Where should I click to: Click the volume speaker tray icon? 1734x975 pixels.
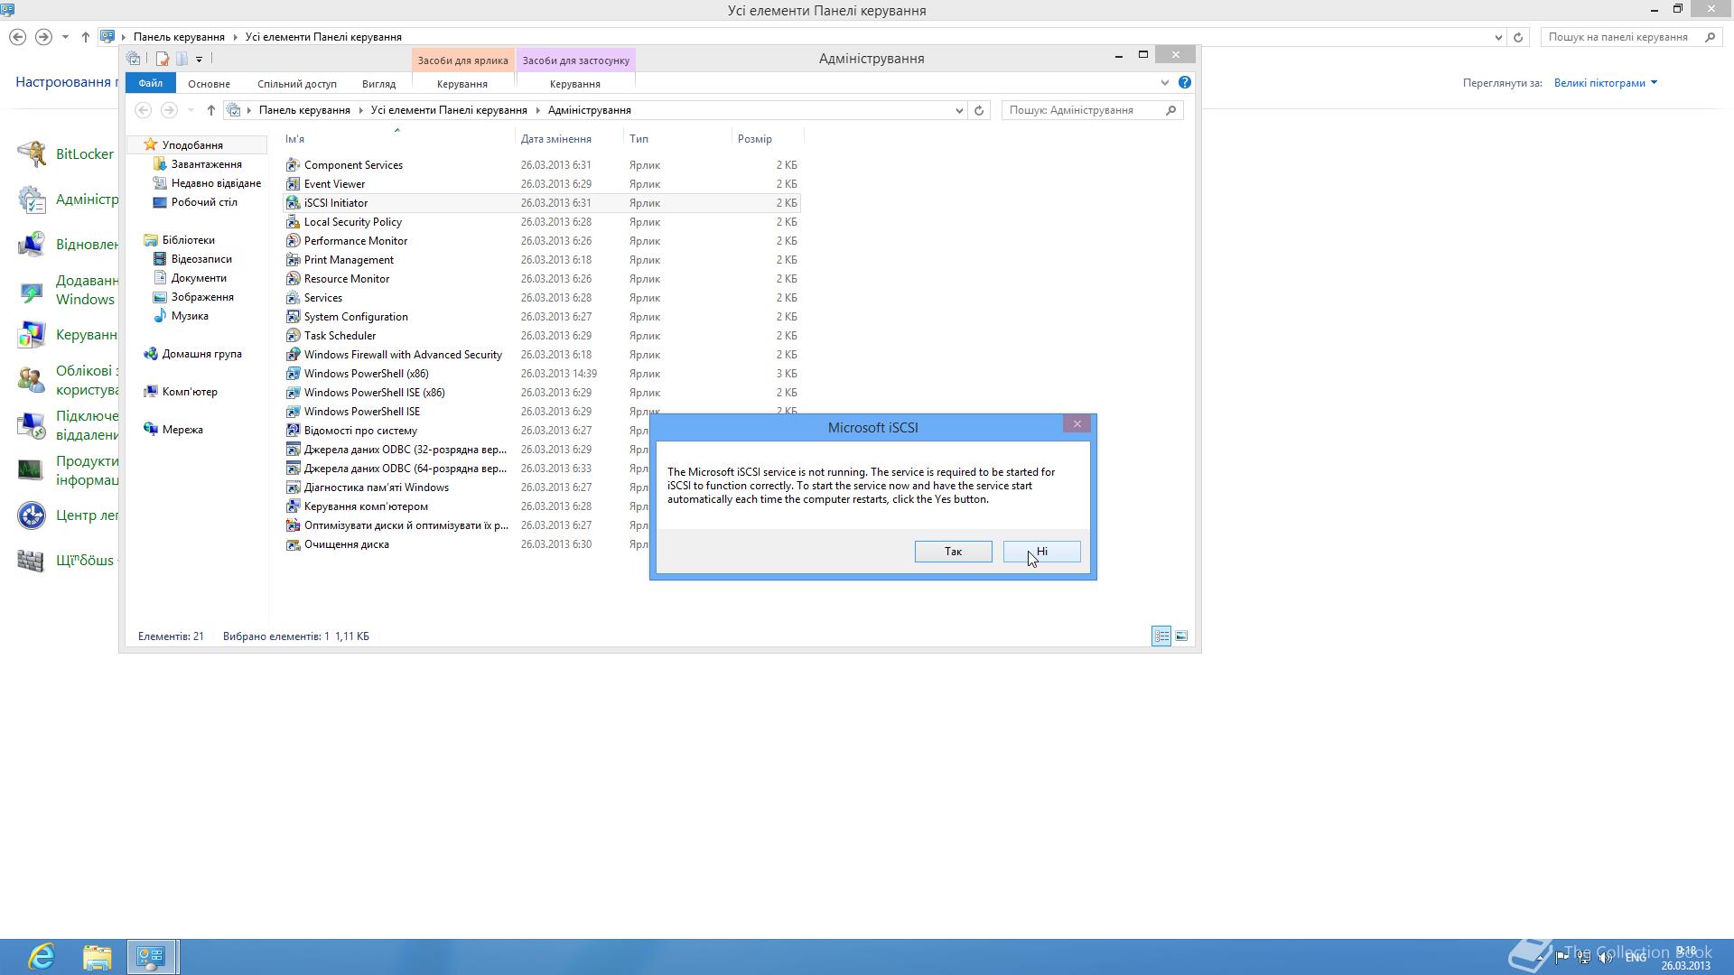pos(1606,958)
